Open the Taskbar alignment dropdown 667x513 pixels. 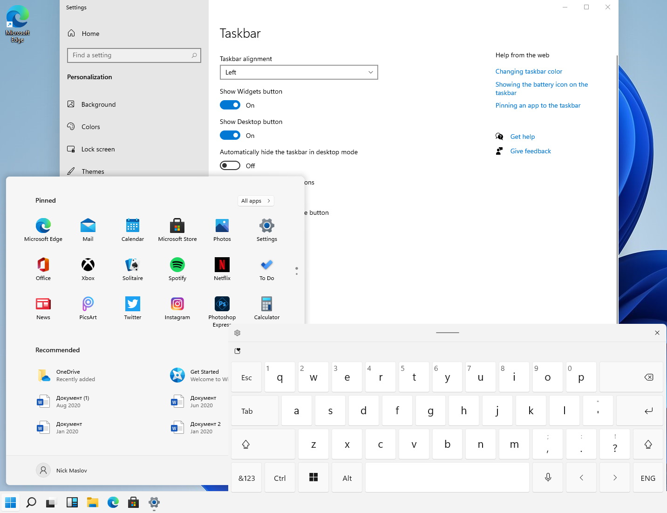[299, 72]
